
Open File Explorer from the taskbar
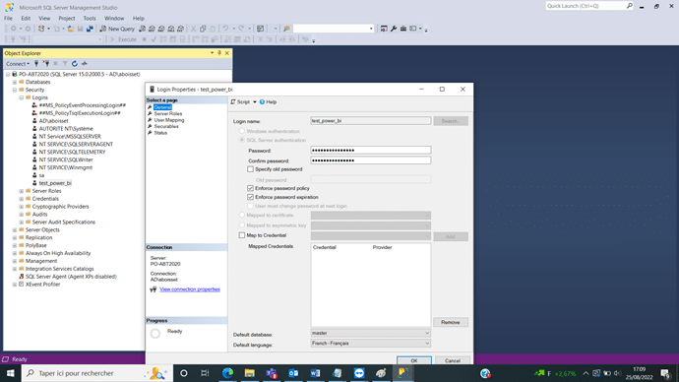(x=249, y=373)
